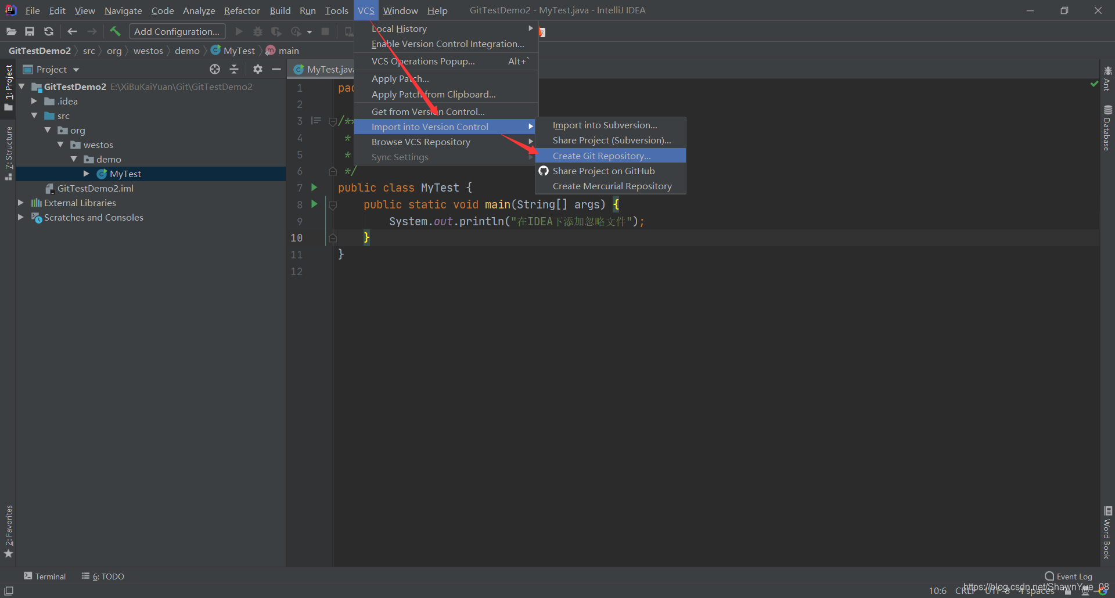Expand Scratches and Consoles

[21, 217]
